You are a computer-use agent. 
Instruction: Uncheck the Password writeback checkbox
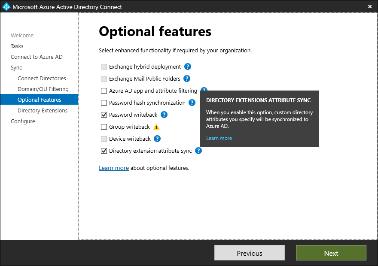coord(104,115)
